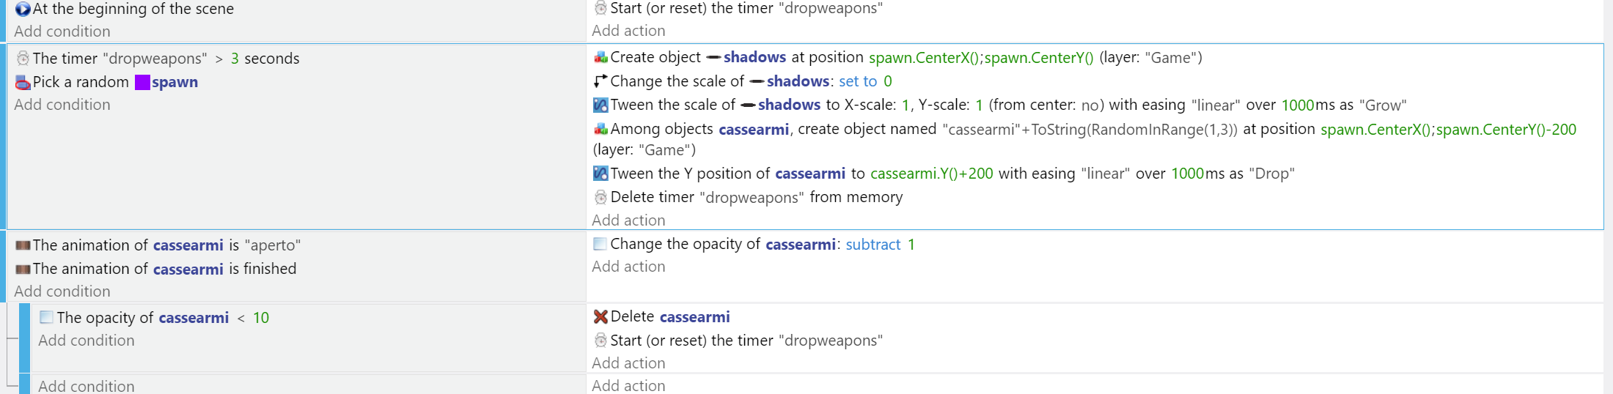Screen dimensions: 1613x394
Task: Click the 'Pick a random' condition icon
Action: pyautogui.click(x=23, y=82)
